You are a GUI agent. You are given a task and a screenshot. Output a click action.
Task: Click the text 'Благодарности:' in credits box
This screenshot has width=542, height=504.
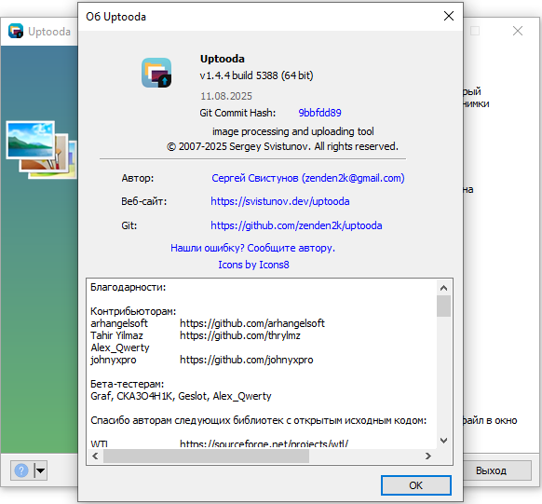[x=129, y=287]
